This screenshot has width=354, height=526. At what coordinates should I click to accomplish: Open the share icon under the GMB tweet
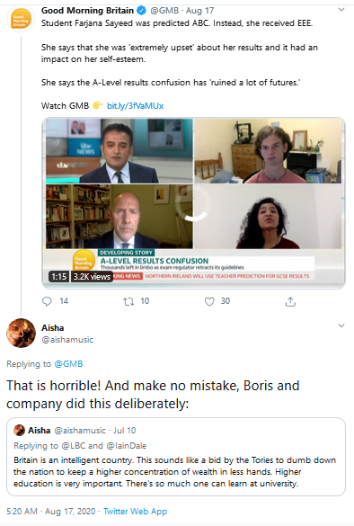[x=290, y=301]
